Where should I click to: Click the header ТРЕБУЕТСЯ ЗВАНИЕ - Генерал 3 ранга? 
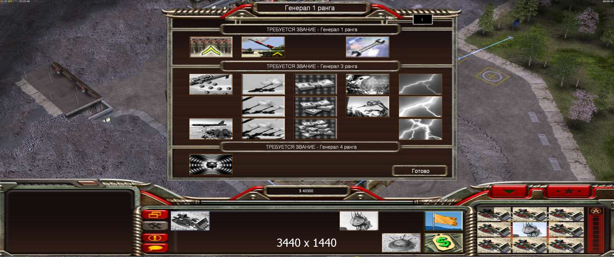tap(311, 66)
